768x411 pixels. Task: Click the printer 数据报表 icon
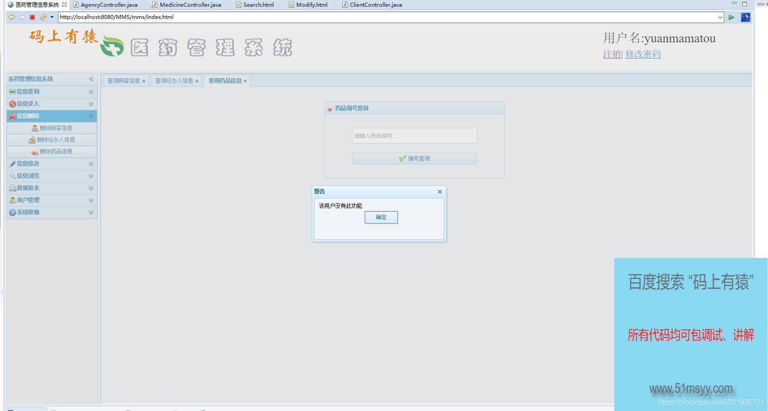pyautogui.click(x=13, y=188)
